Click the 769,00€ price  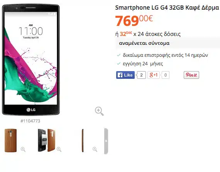tap(134, 20)
